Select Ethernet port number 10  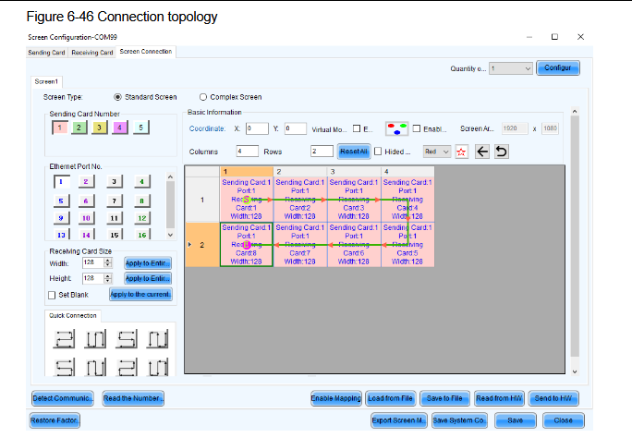tap(86, 218)
